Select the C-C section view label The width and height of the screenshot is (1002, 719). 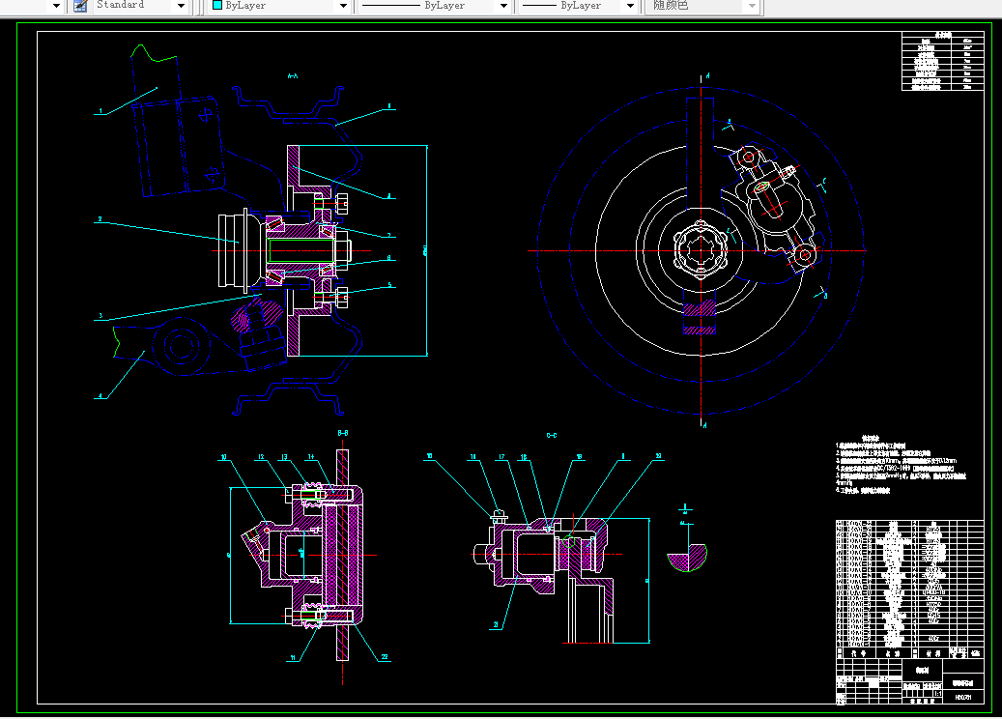552,435
